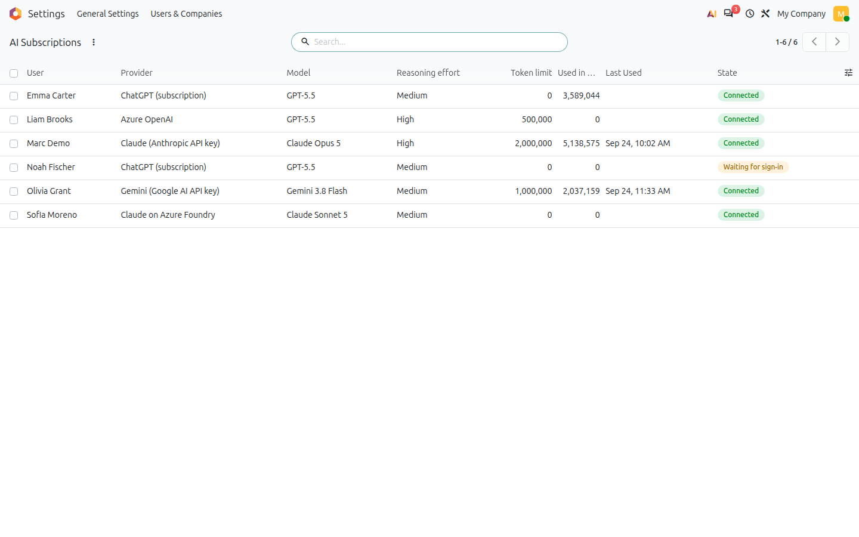Tick the checkbox for Emma Carter
The height and width of the screenshot is (537, 859).
(x=14, y=96)
